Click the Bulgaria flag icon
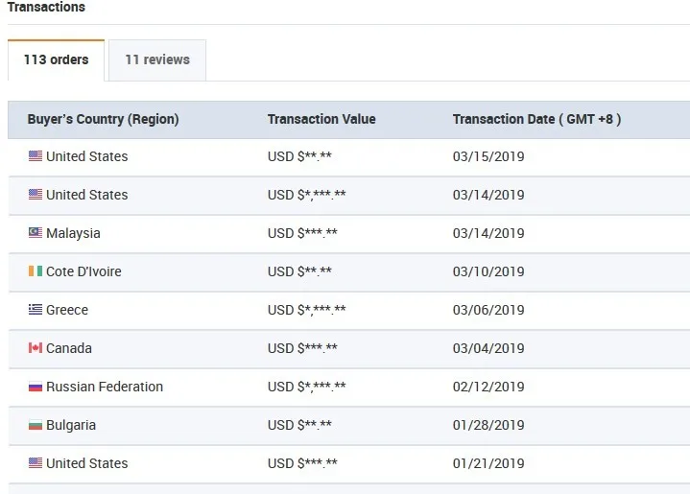 [36, 425]
